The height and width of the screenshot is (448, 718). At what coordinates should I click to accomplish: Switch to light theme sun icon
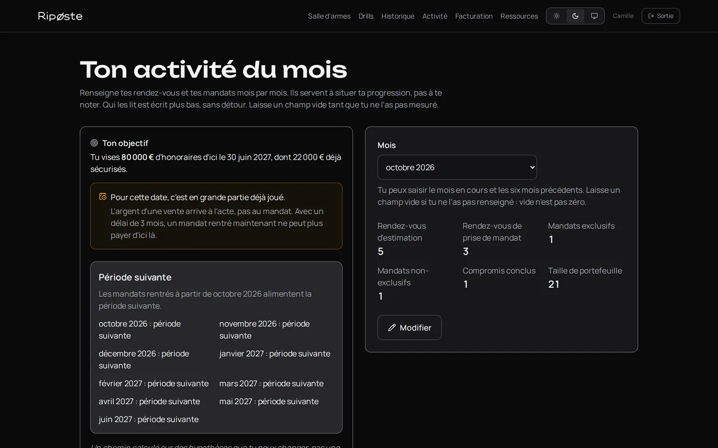[556, 16]
